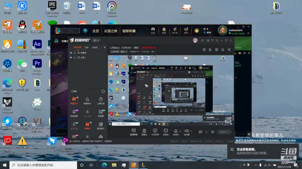Open File Explorer from the taskbar
Screen dimensions: 302x169
click(114, 165)
